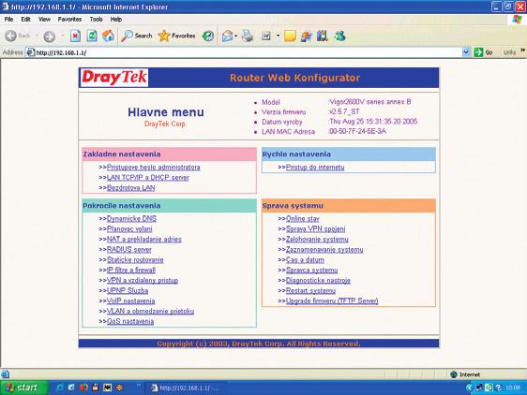This screenshot has width=527, height=395.
Task: Open the address bar dropdown arrow
Action: click(466, 52)
